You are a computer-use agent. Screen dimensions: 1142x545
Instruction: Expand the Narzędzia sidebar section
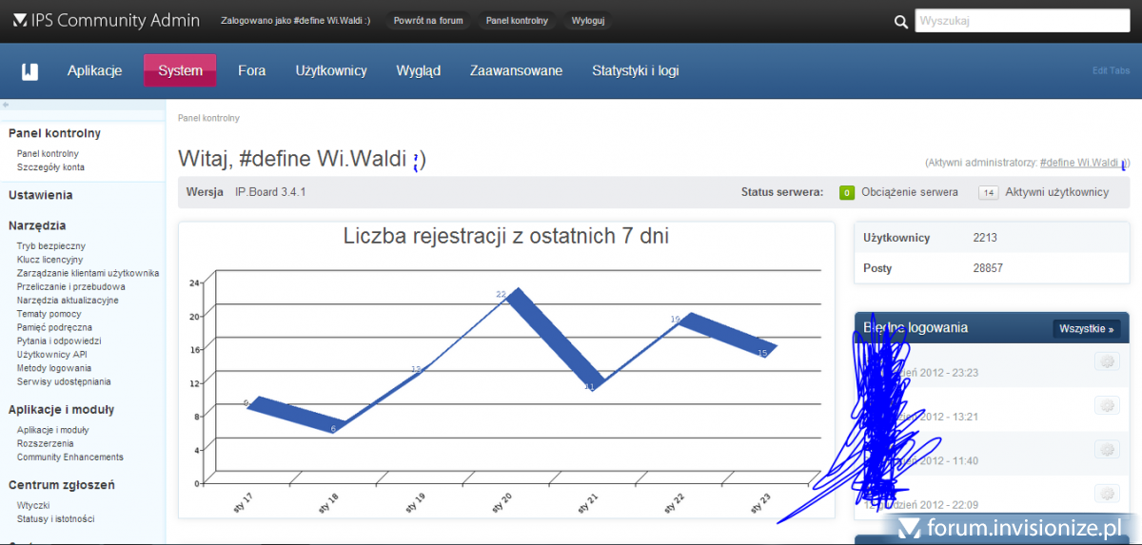coord(37,225)
